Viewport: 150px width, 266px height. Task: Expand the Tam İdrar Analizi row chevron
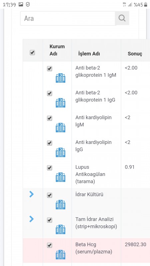31,219
